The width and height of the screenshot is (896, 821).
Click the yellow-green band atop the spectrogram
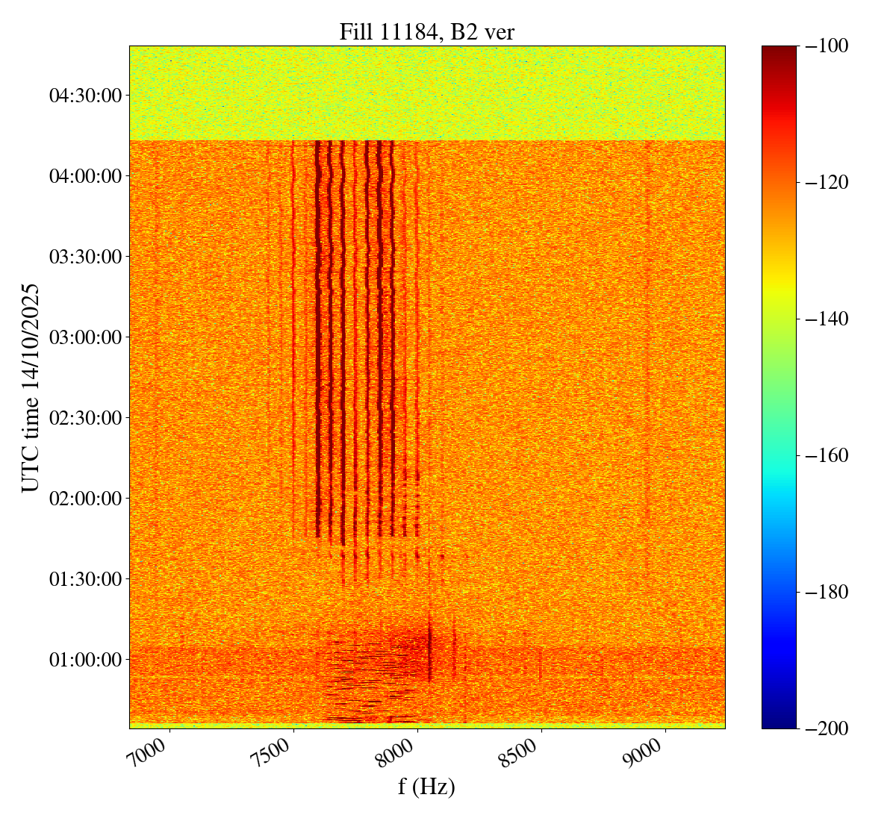click(x=426, y=93)
